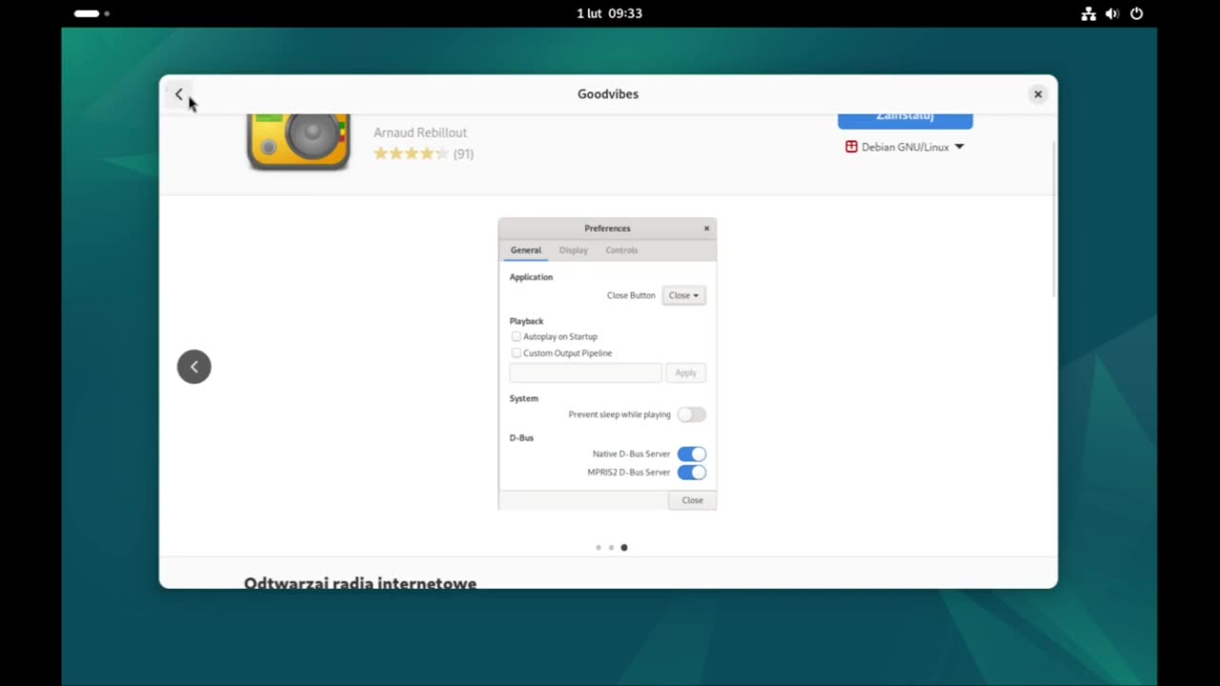Viewport: 1220px width, 686px height.
Task: Close the Goodvibes details window
Action: [1038, 94]
